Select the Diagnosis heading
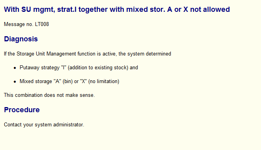 [x=21, y=39]
